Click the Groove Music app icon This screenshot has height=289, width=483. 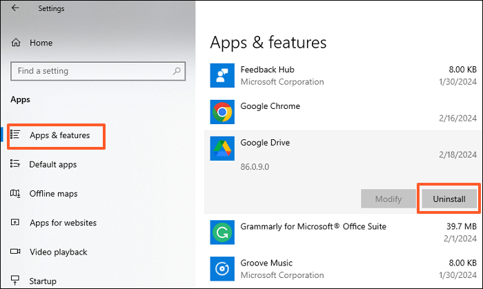(x=222, y=269)
